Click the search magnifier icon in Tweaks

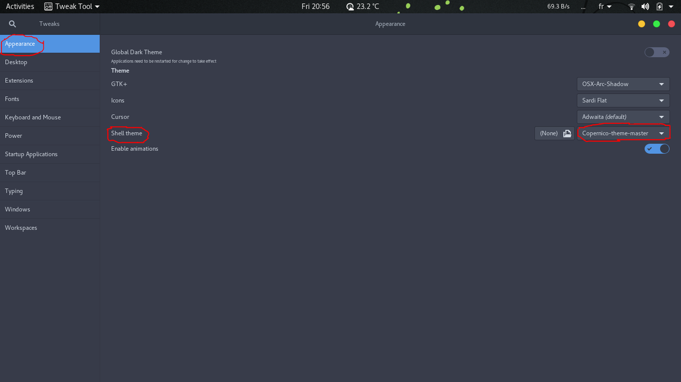pos(12,24)
